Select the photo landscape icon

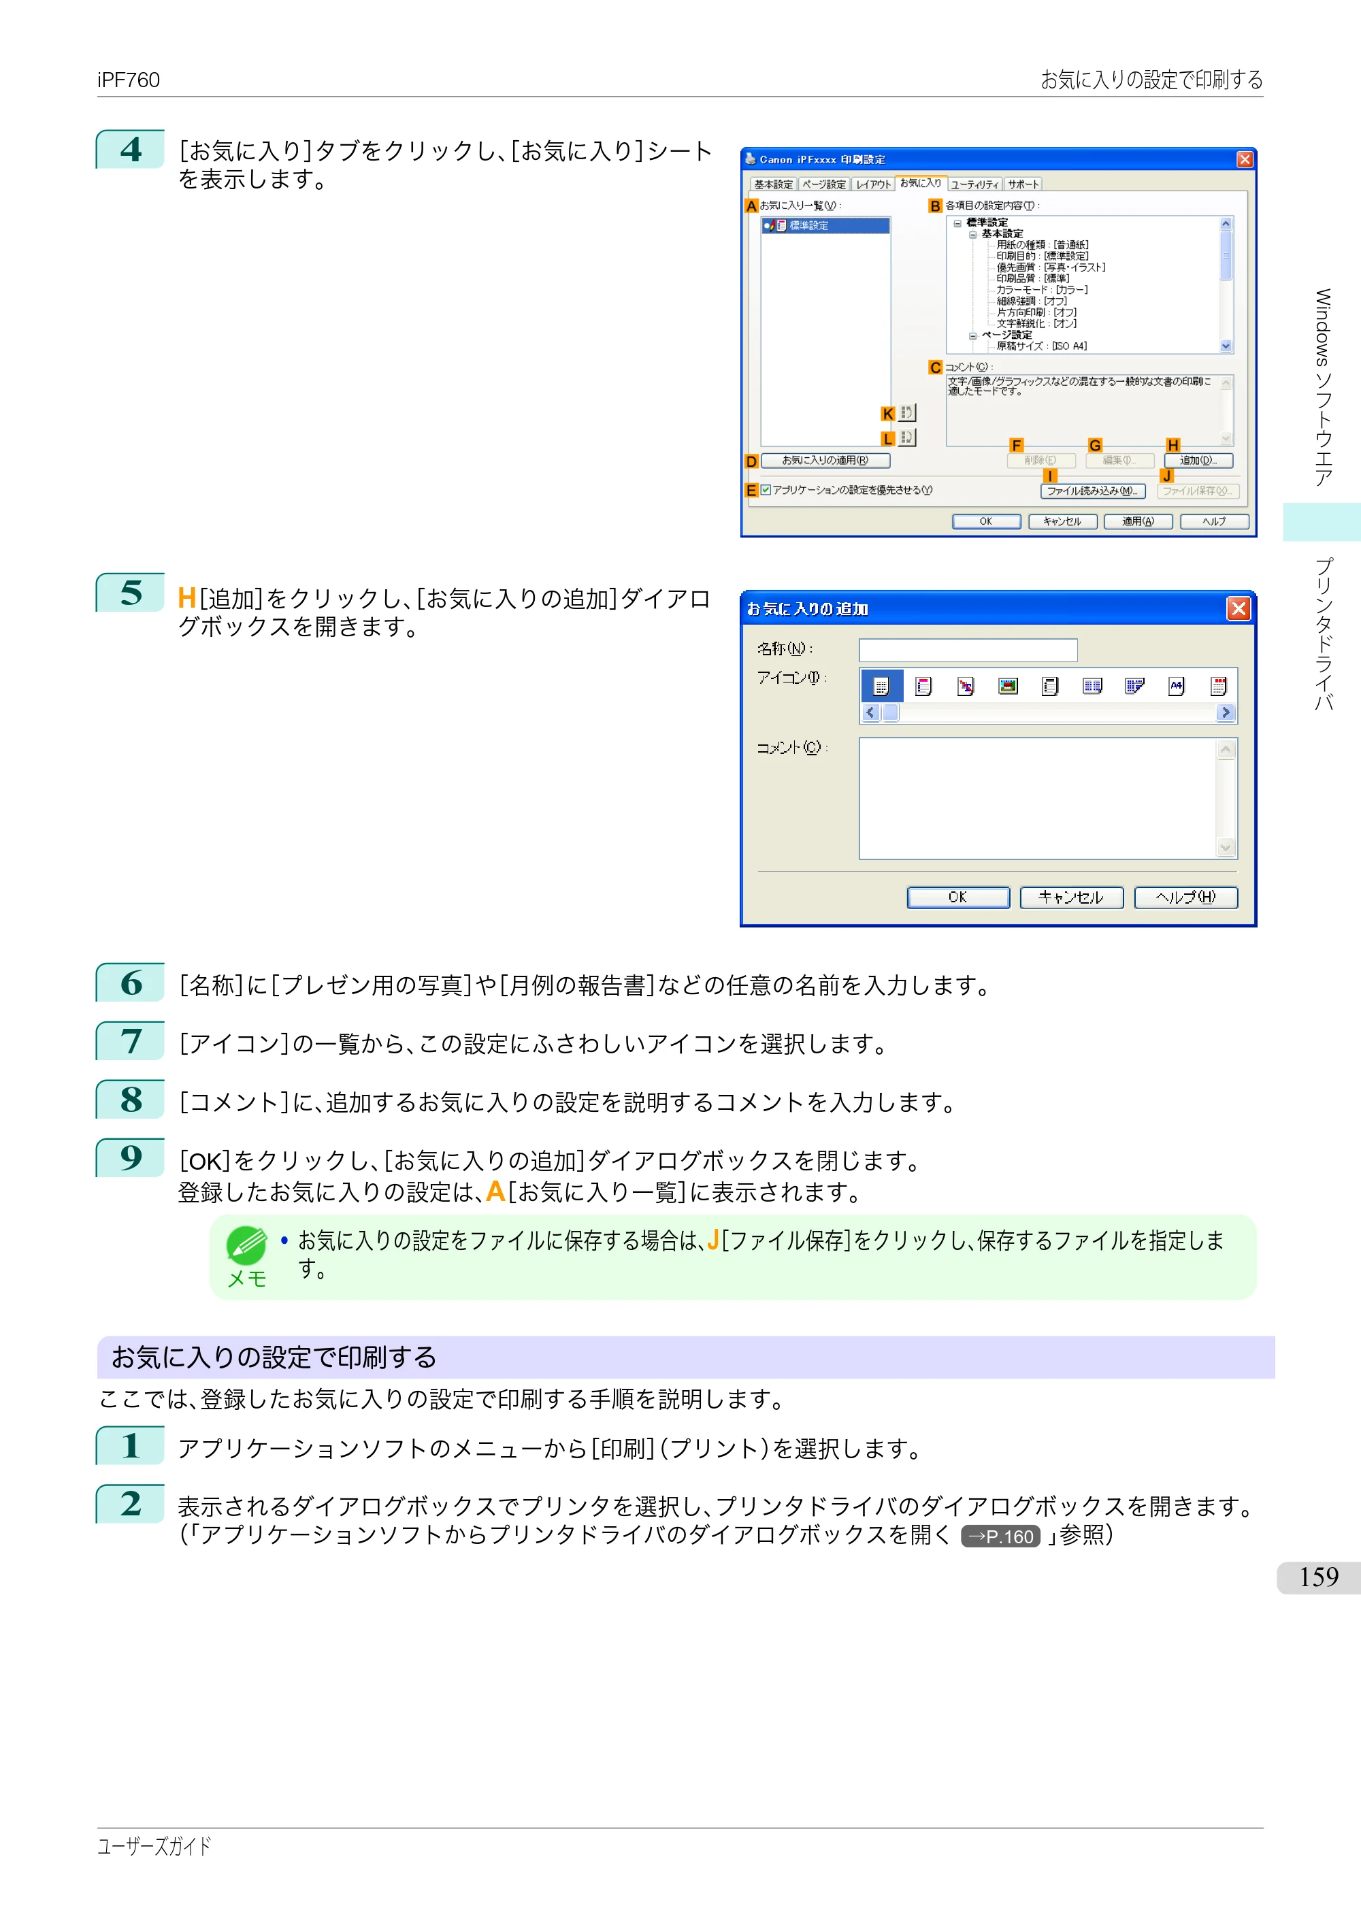(1008, 687)
